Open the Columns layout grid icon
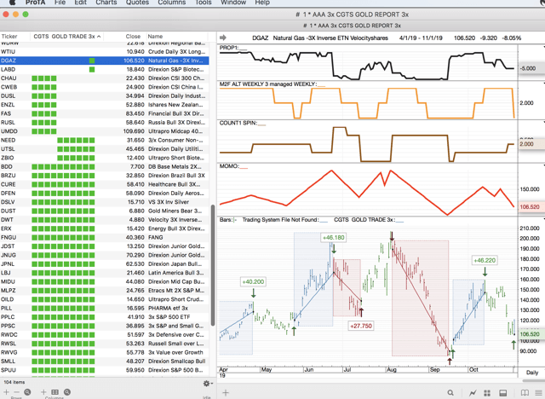 (54, 392)
